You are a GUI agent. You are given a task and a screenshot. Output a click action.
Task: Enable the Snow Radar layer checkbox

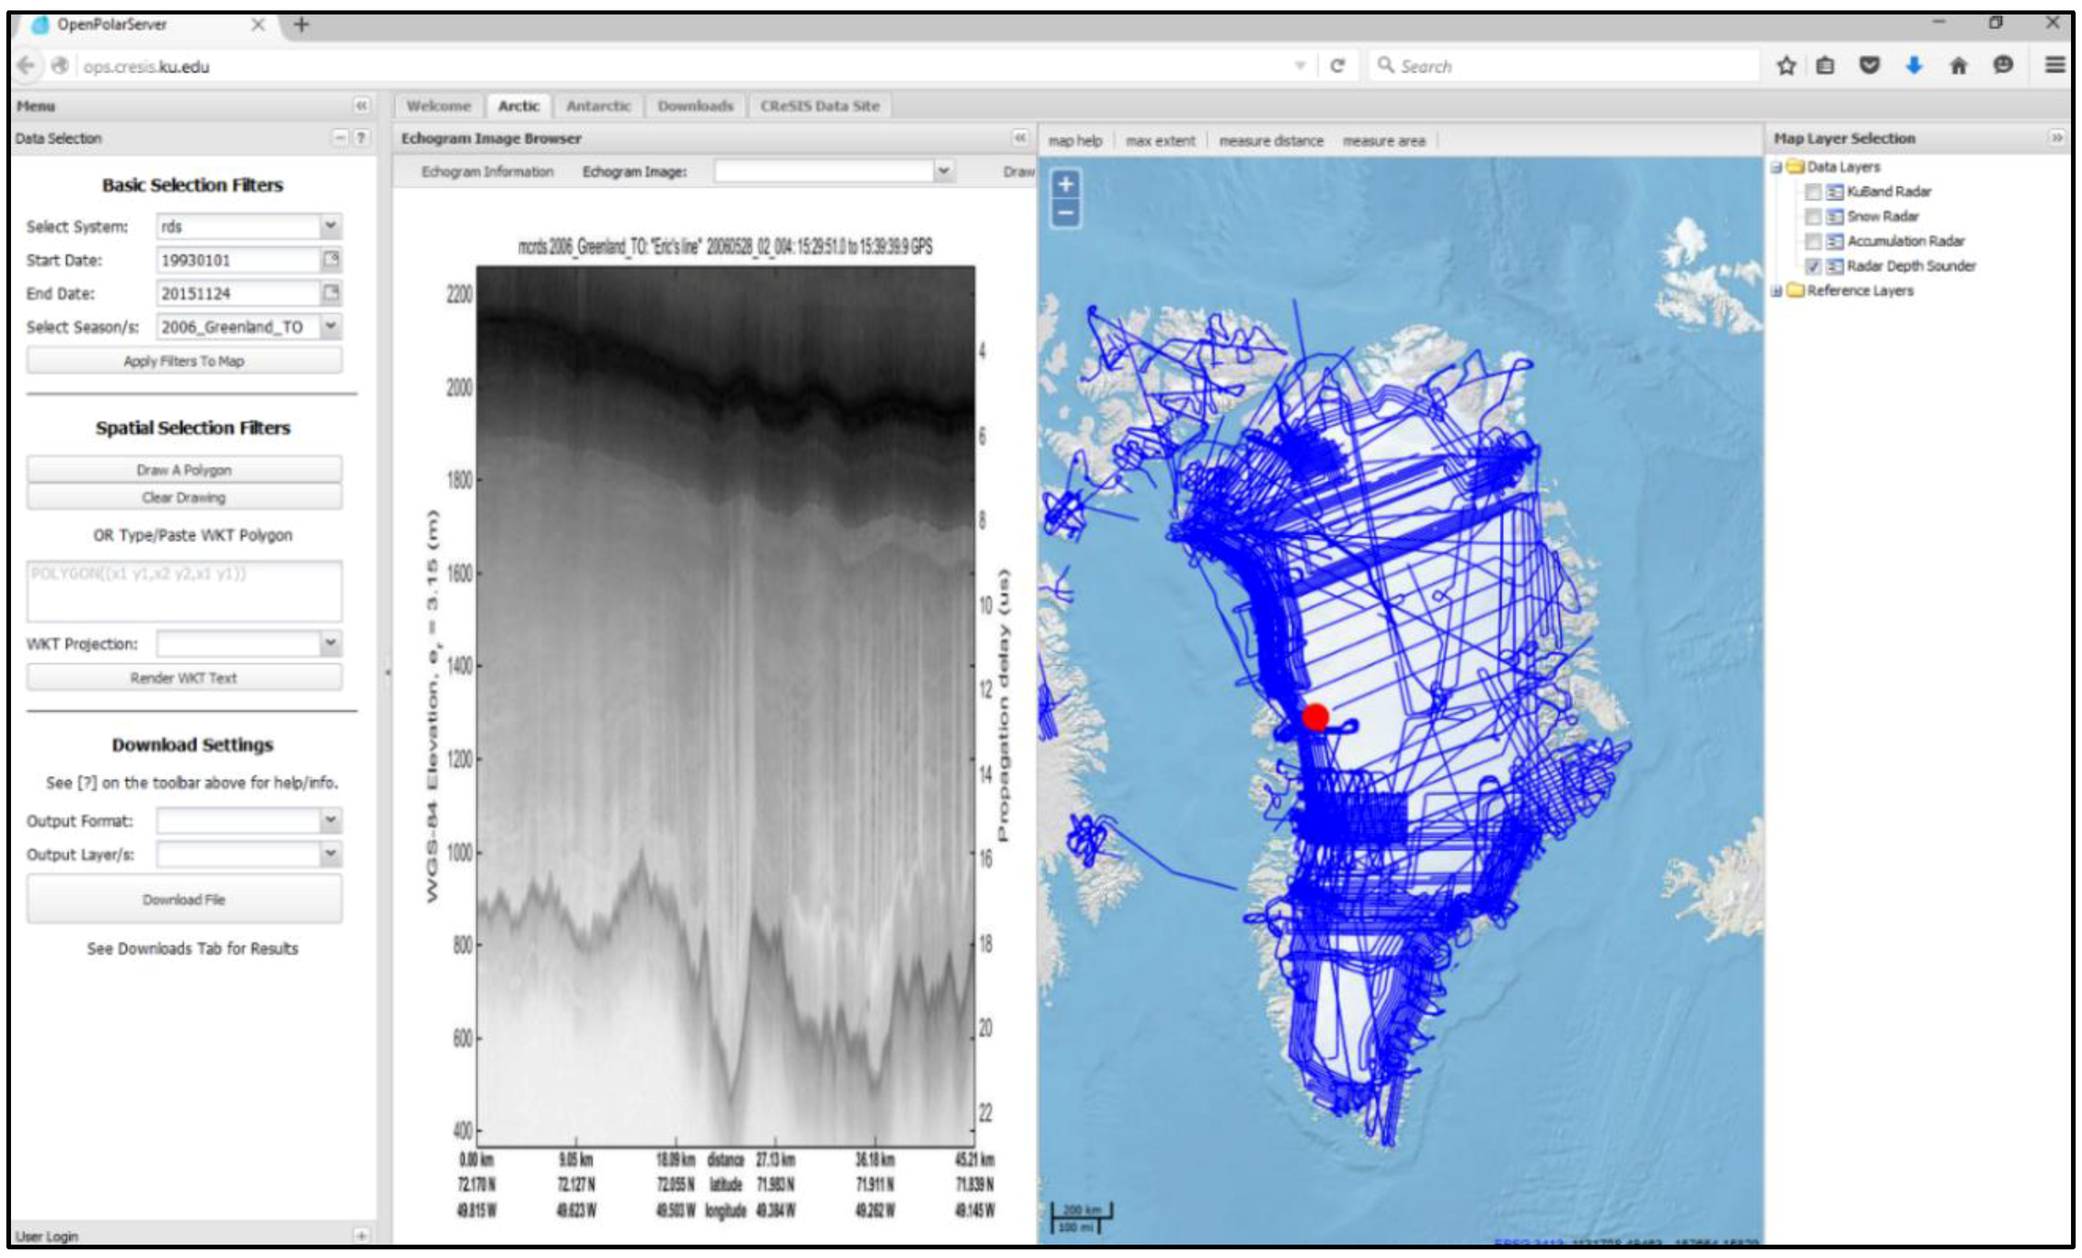[x=1813, y=217]
